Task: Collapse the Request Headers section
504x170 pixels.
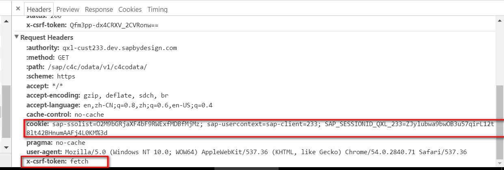Action: 17,37
